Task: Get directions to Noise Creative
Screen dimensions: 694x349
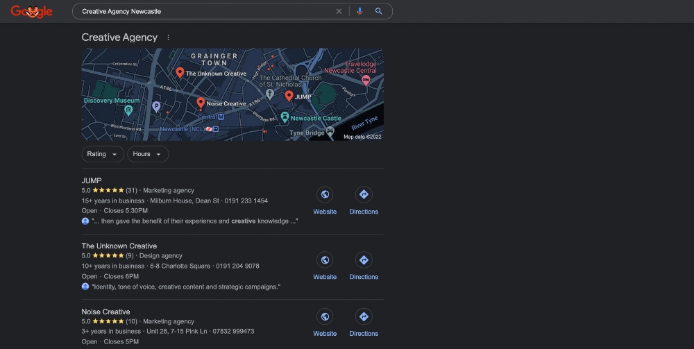Action: click(x=364, y=316)
